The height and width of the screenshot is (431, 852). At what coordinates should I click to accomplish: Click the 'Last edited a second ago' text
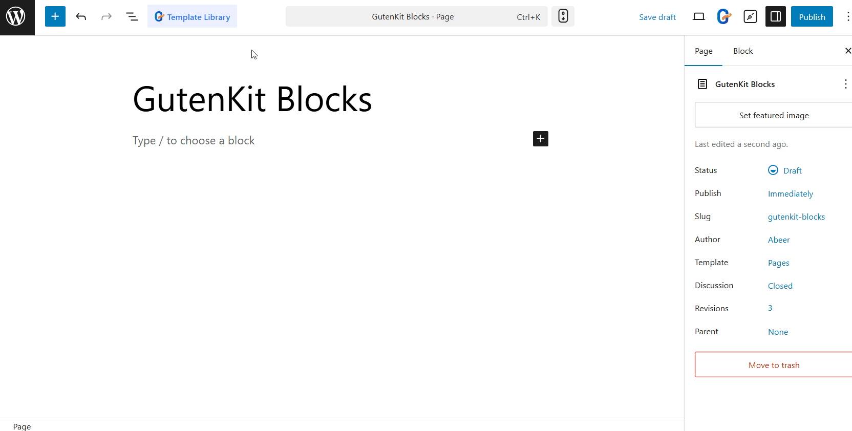point(741,144)
